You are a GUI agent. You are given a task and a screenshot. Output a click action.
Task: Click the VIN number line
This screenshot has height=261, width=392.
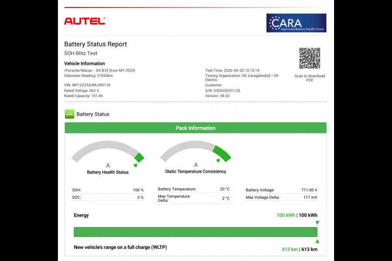[x=87, y=85]
